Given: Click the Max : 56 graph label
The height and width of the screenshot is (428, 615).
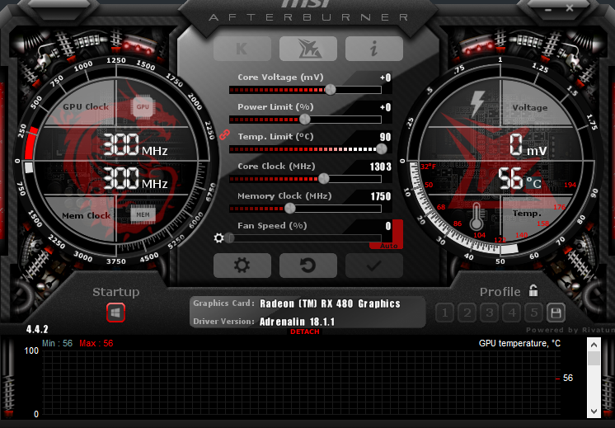Looking at the screenshot, I should click(x=96, y=344).
